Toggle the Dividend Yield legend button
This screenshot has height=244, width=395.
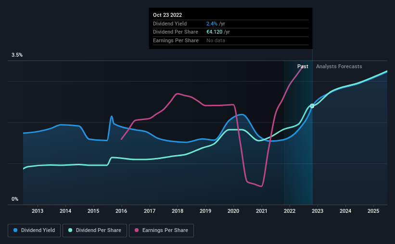click(x=34, y=231)
